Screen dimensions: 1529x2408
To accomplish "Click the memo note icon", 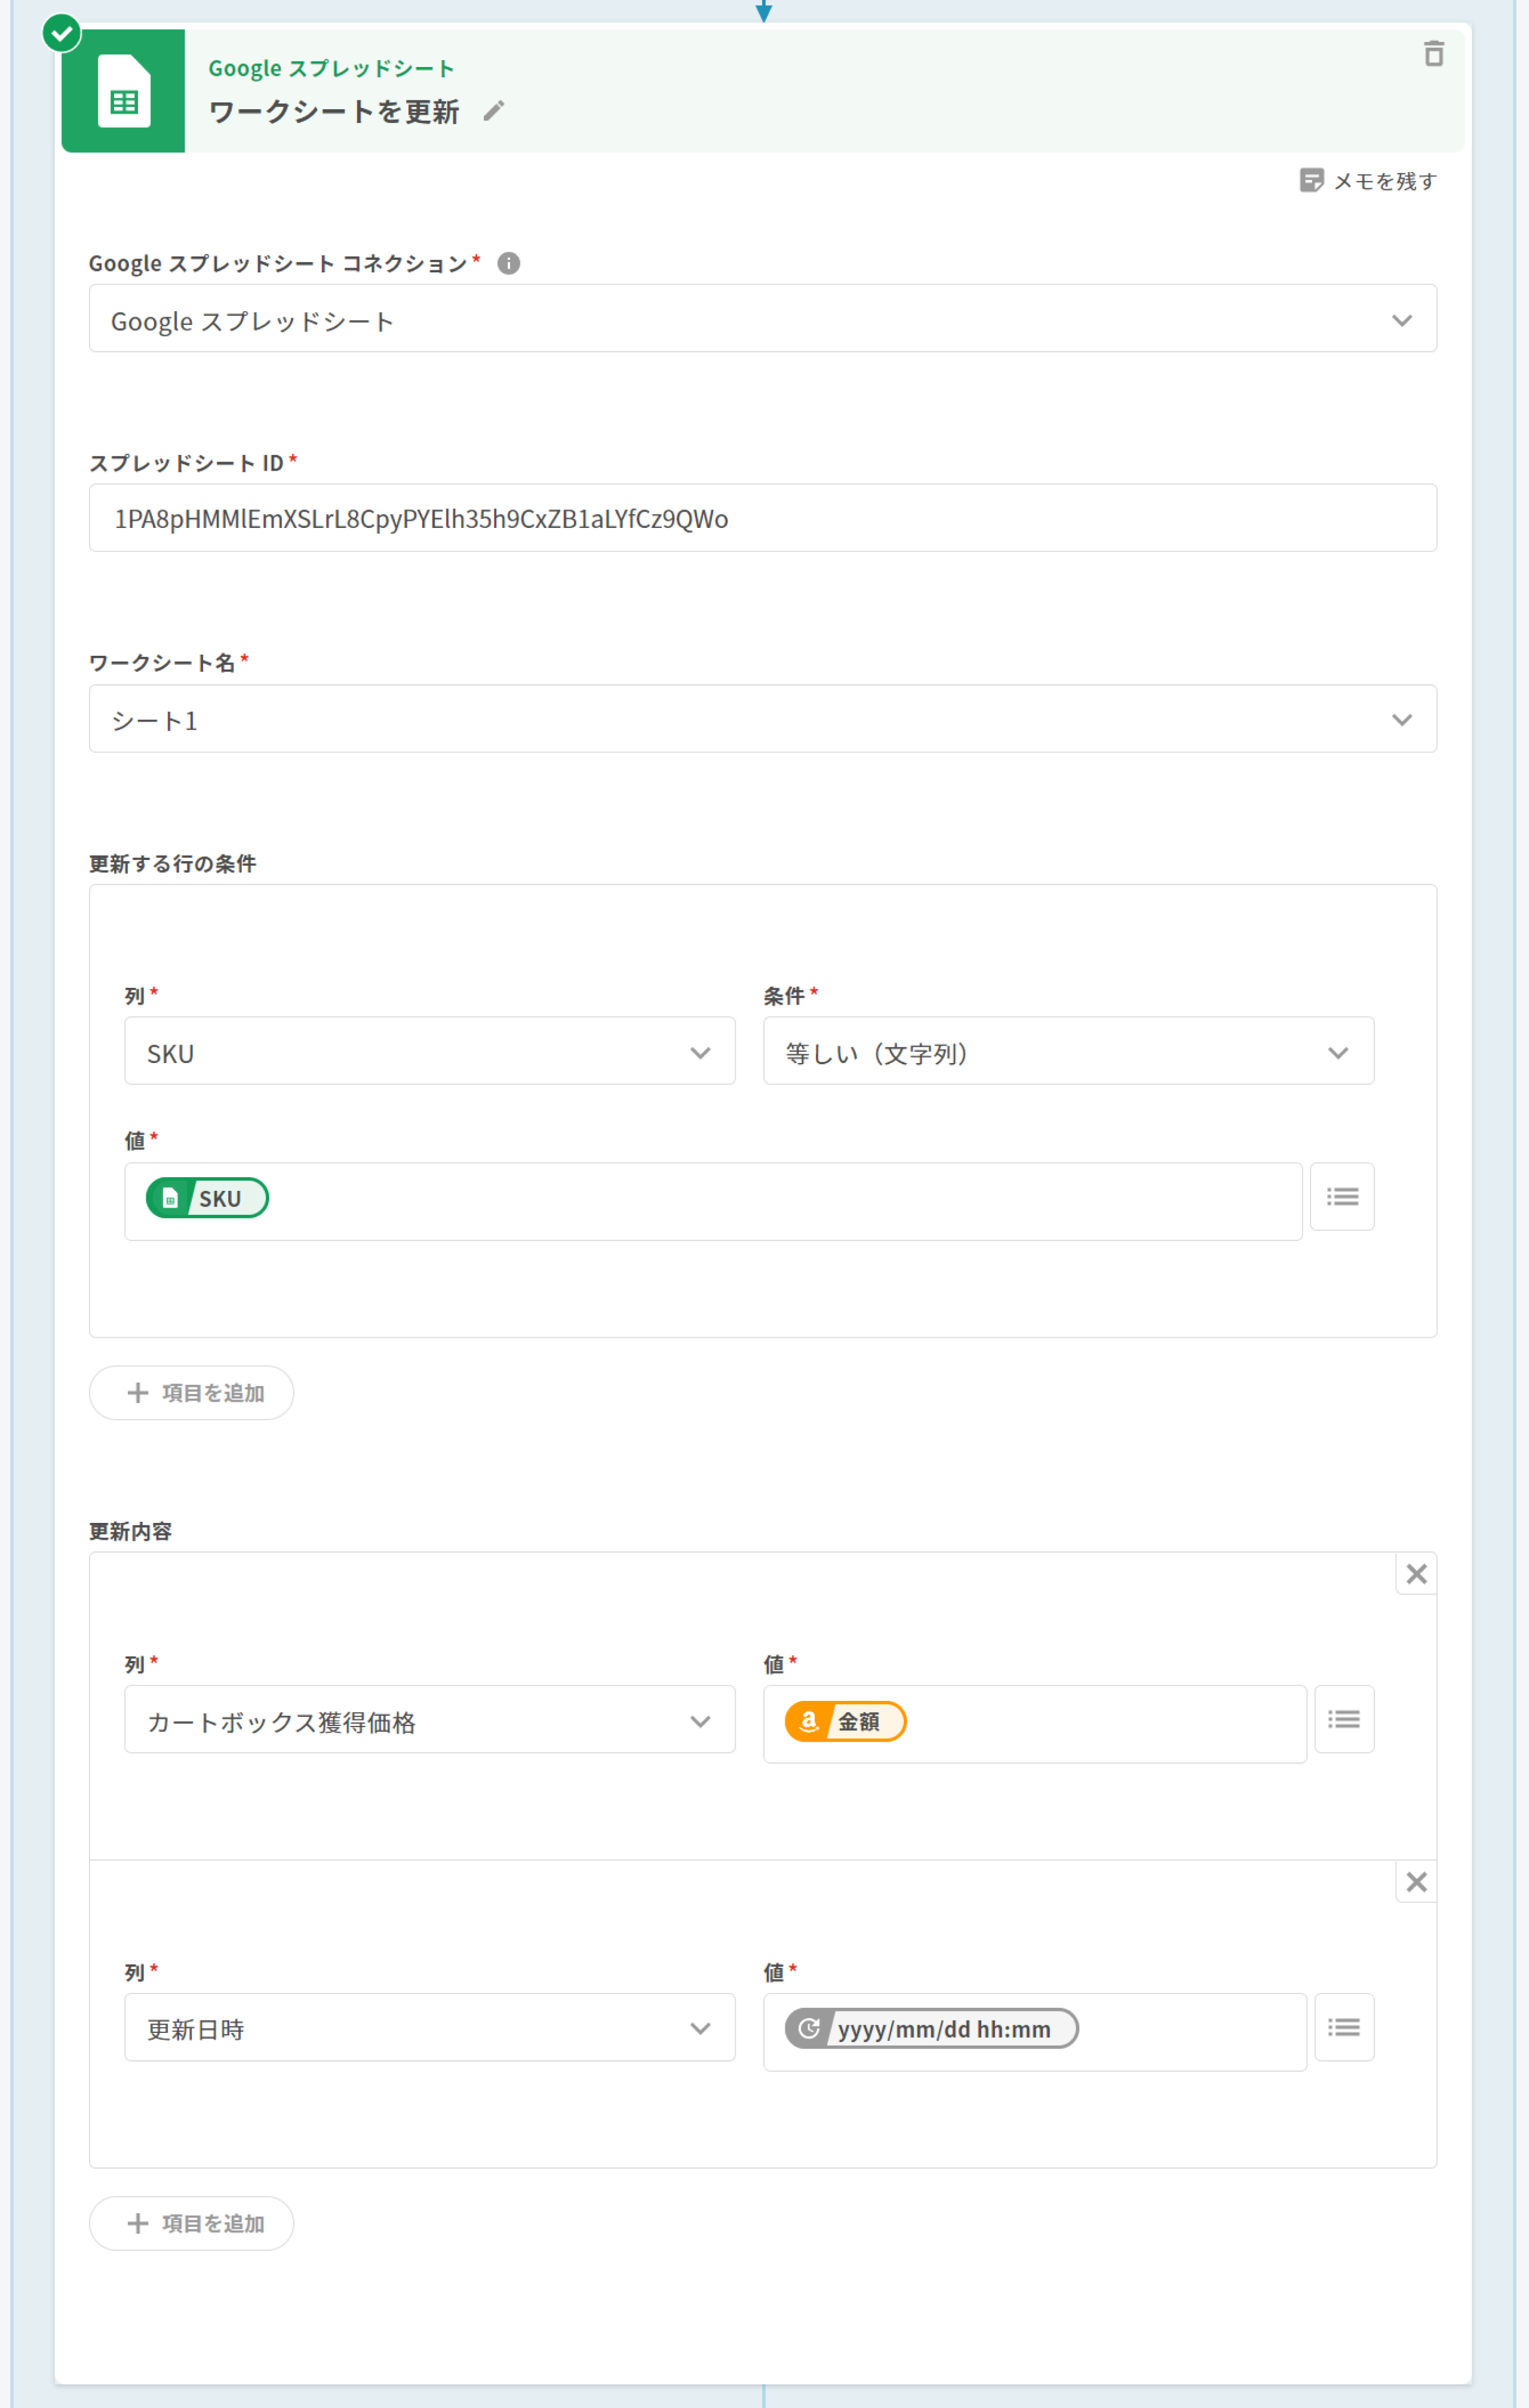I will [x=1311, y=180].
